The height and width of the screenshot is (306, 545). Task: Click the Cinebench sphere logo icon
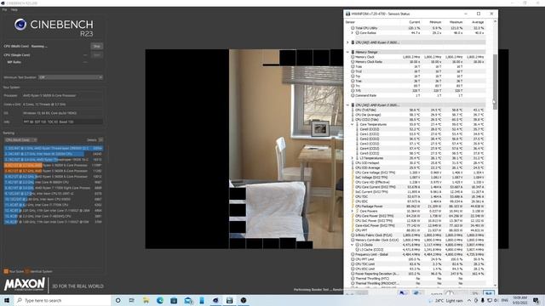[20, 25]
